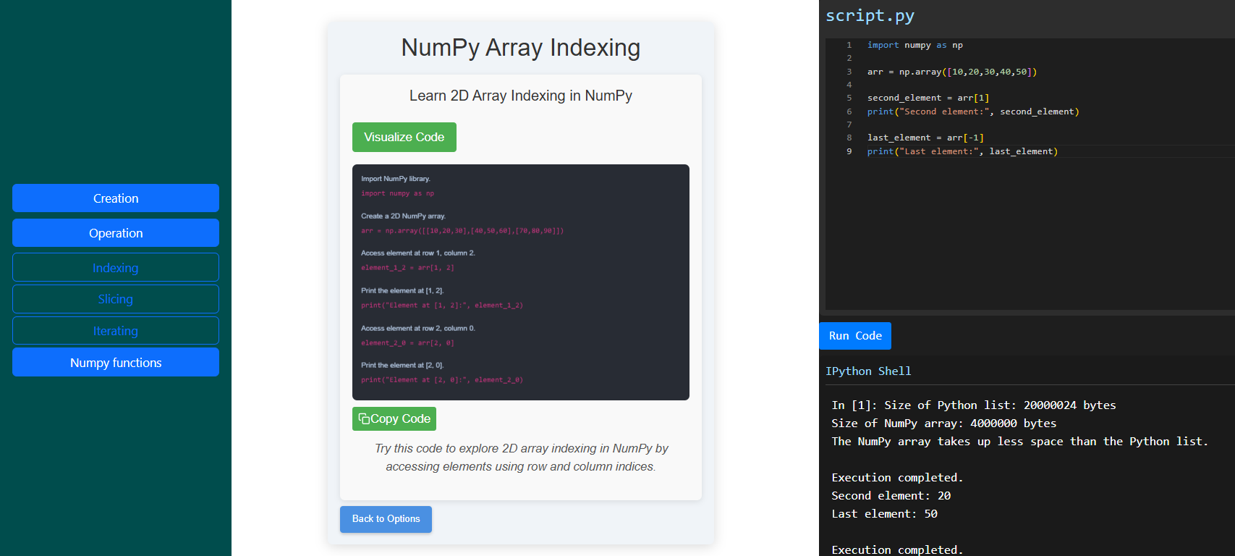Click shell output 'Last element: 50'
The image size is (1235, 556).
(x=884, y=514)
